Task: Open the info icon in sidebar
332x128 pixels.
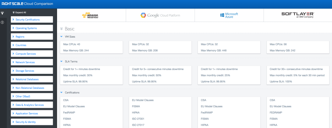Action: (2, 22)
